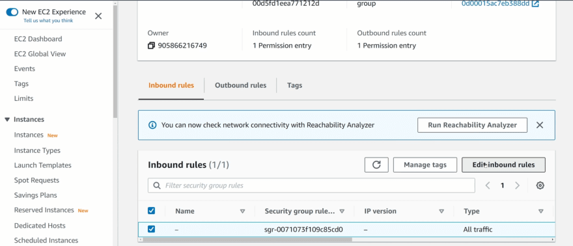Collapse the Instances section triangle
Viewport: 573px width, 246px height.
tap(7, 119)
